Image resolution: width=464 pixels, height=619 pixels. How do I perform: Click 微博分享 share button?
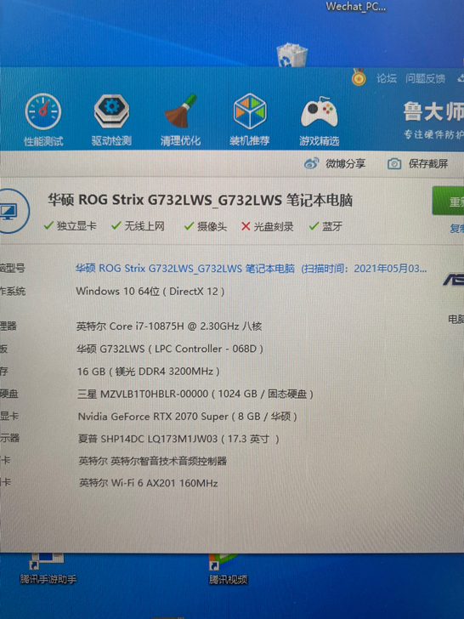335,163
